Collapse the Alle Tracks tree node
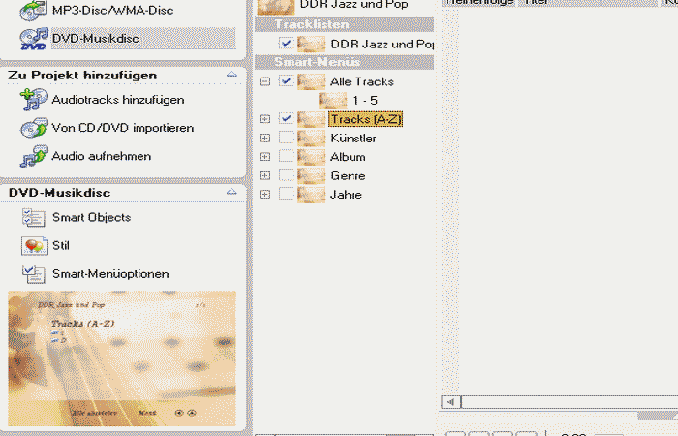 (264, 81)
